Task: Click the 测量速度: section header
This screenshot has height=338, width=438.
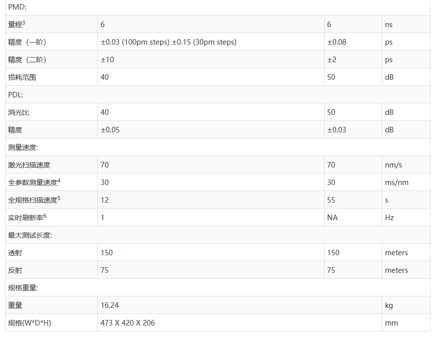Action: tap(23, 147)
